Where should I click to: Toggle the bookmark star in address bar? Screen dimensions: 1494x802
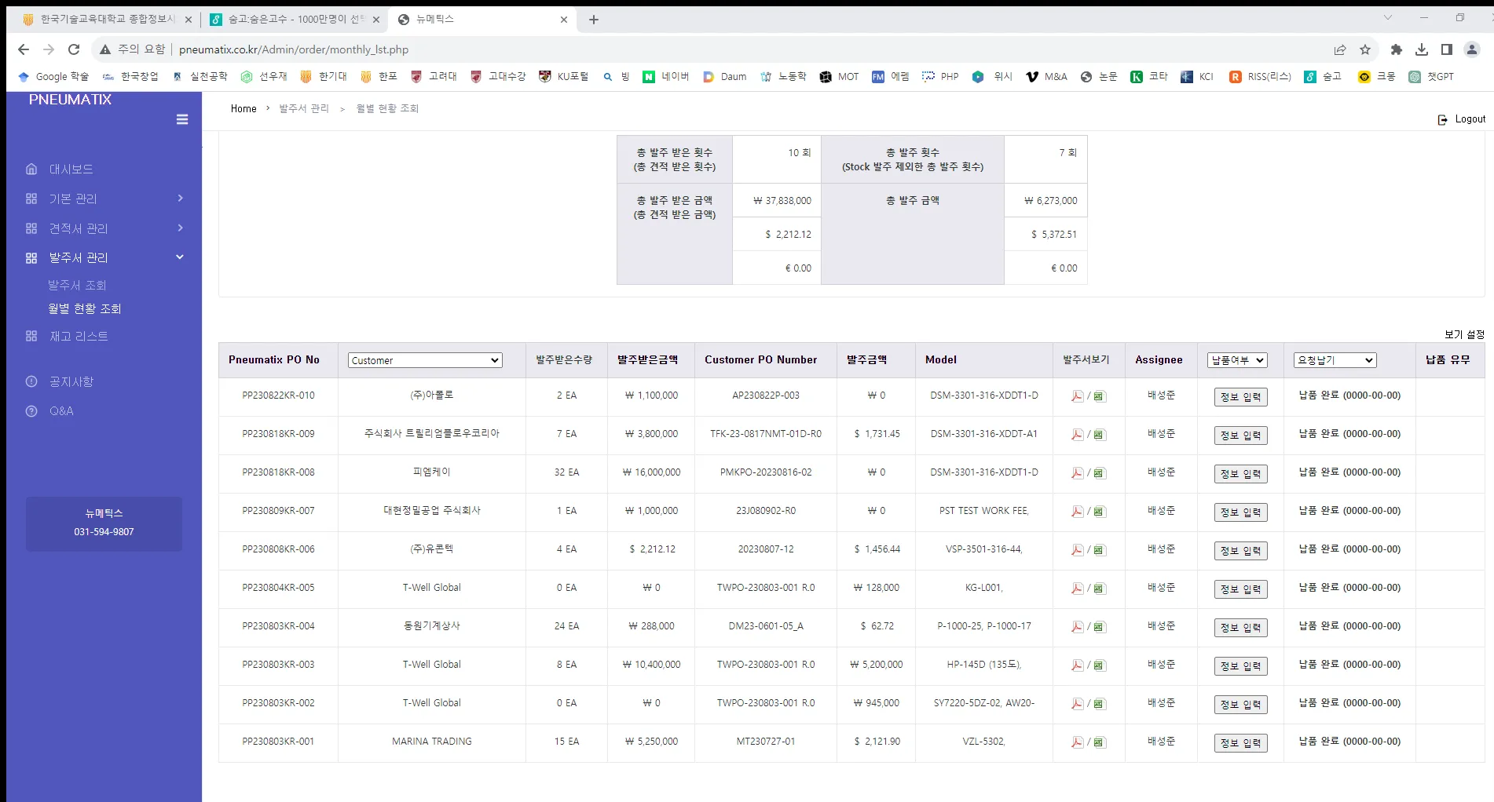pyautogui.click(x=1365, y=49)
